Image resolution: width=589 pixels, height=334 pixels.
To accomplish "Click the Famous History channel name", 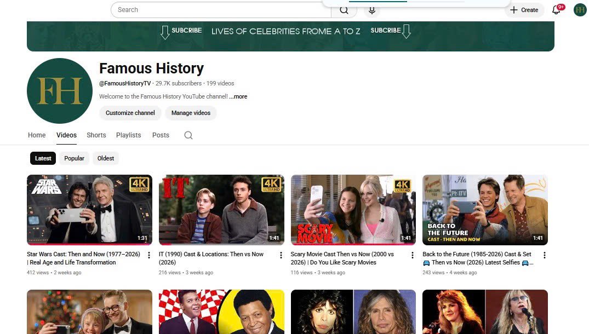I will tap(151, 68).
